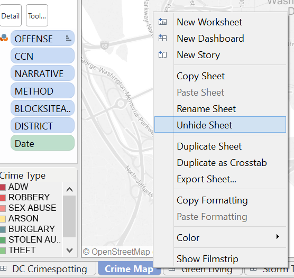
Task: Click the BURGLARY legend label
Action: pyautogui.click(x=32, y=229)
